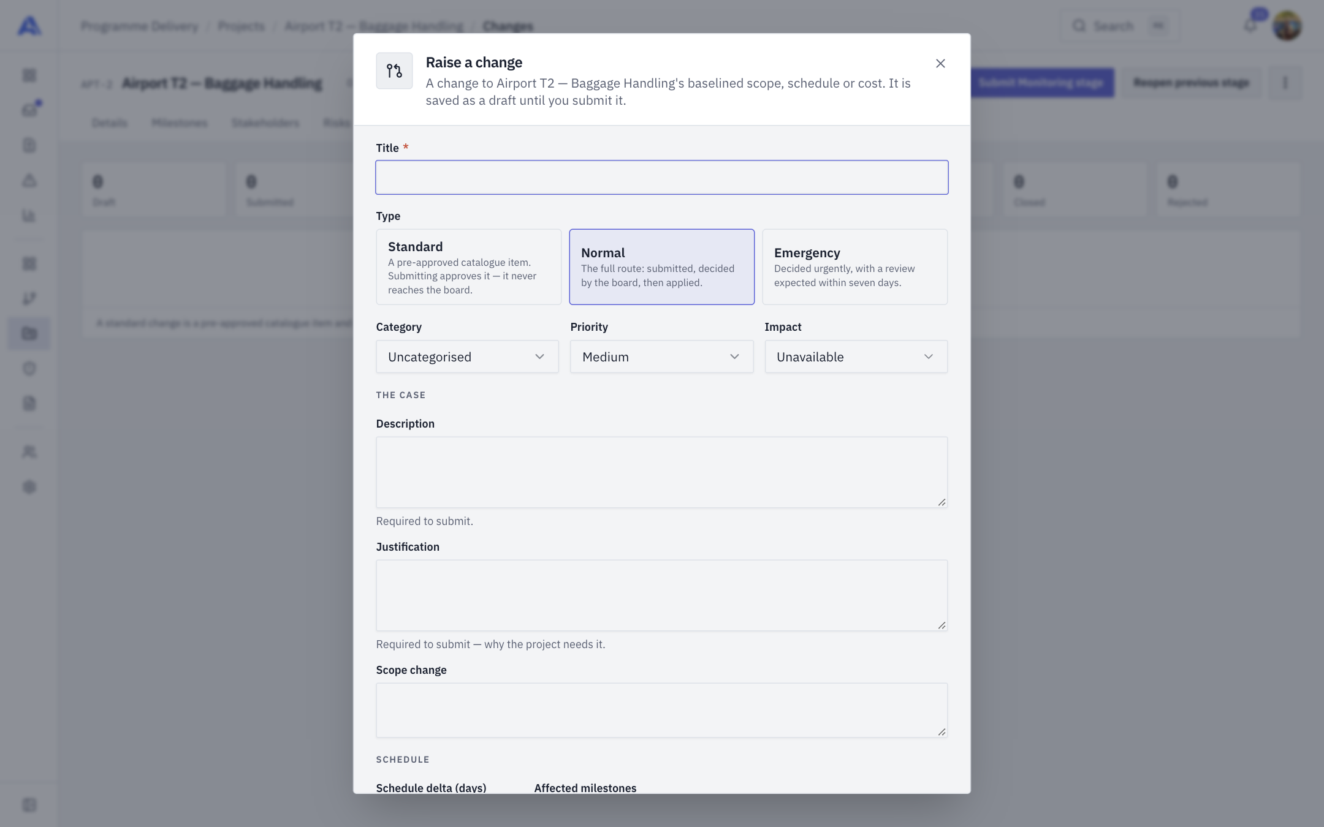Click the Draft count card

click(154, 189)
